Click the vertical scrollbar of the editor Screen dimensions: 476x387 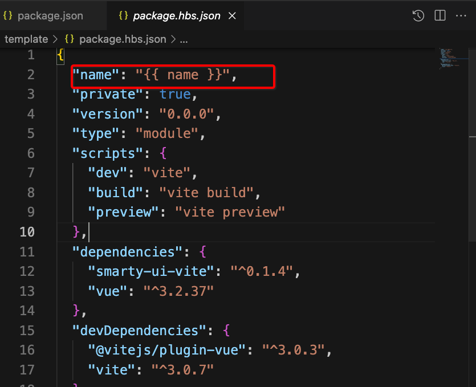coord(472,171)
